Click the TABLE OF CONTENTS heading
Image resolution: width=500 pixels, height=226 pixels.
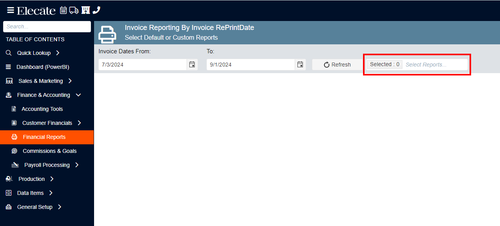tap(35, 39)
